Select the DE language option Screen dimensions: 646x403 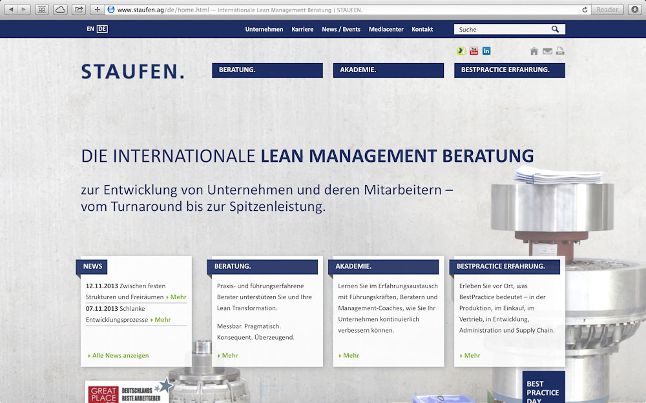[102, 29]
